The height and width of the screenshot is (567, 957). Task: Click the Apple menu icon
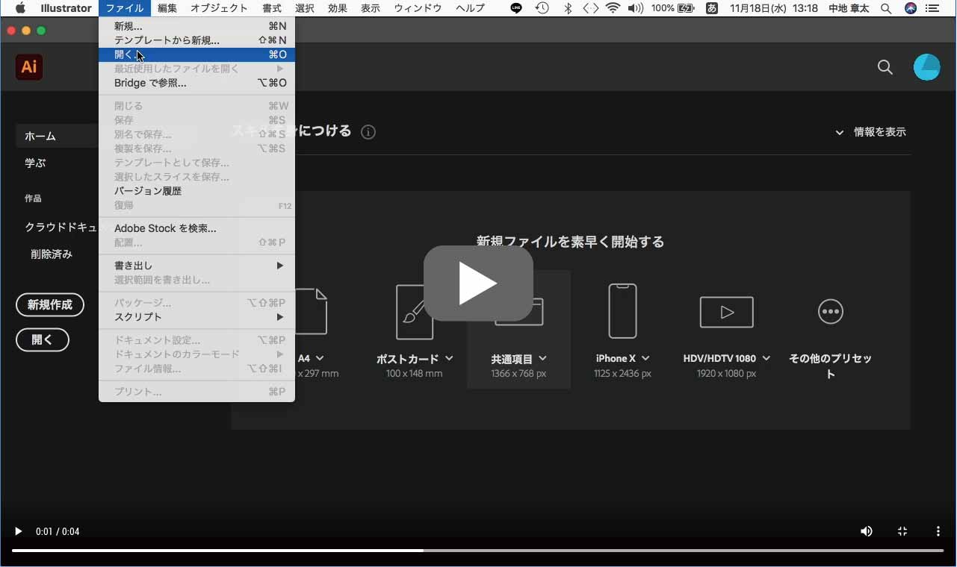click(21, 8)
